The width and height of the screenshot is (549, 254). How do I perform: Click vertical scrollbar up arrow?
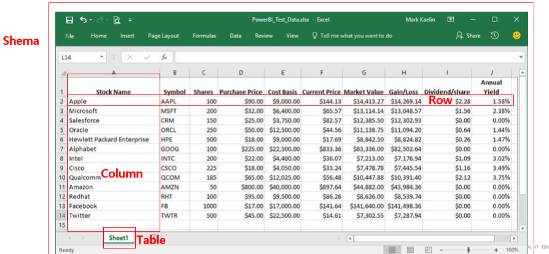click(523, 73)
